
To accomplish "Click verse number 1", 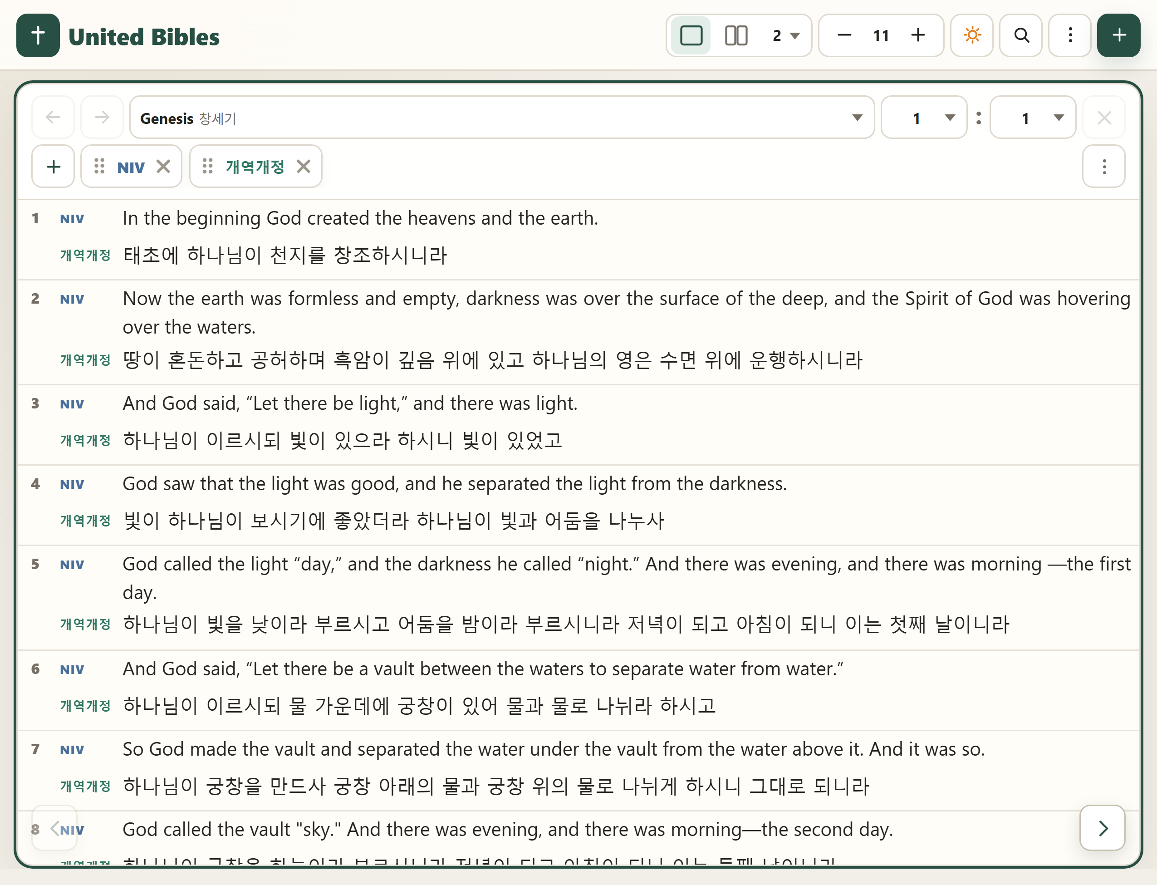I will [35, 218].
